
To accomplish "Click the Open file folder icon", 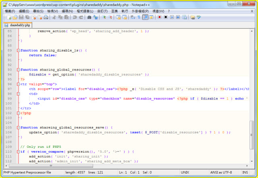I will (x=15, y=17).
